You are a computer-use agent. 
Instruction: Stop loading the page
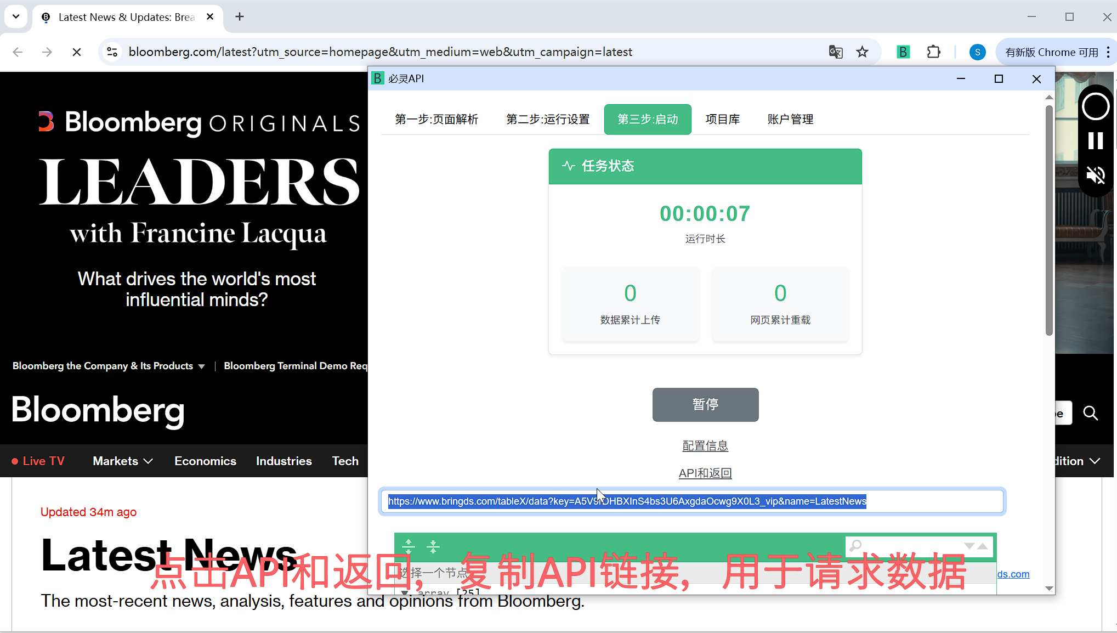click(x=77, y=52)
